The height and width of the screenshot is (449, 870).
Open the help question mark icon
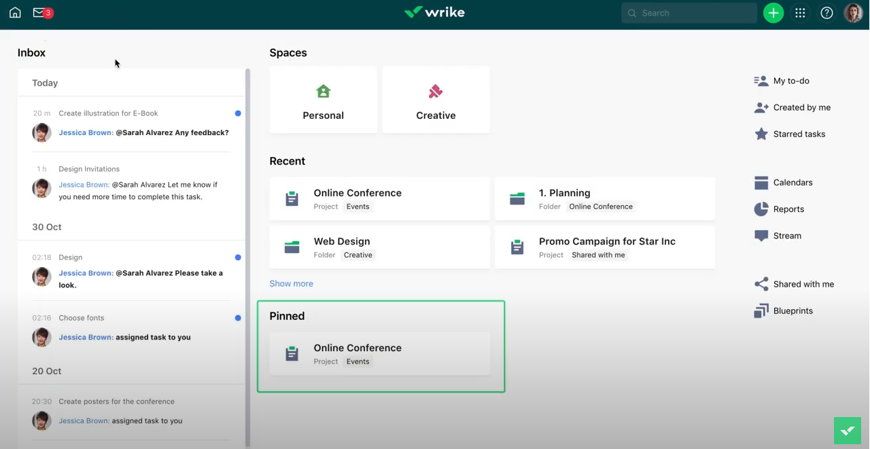[826, 13]
